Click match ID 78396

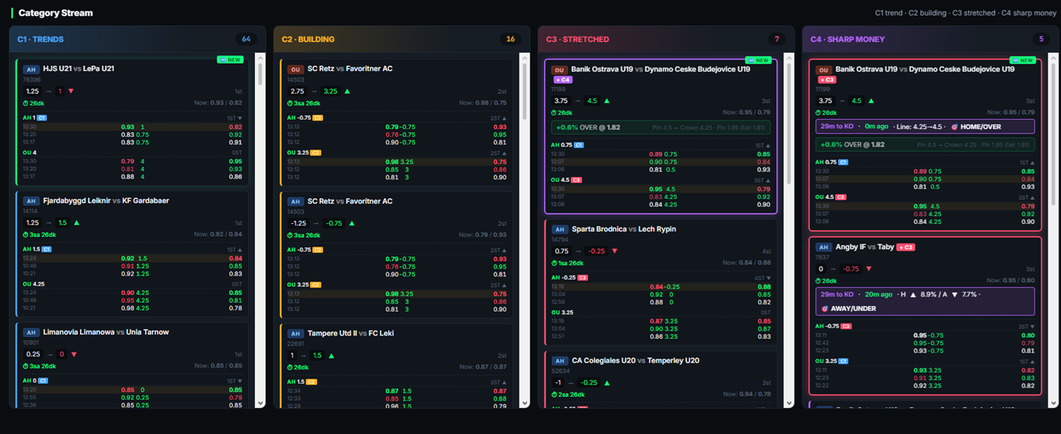(32, 79)
